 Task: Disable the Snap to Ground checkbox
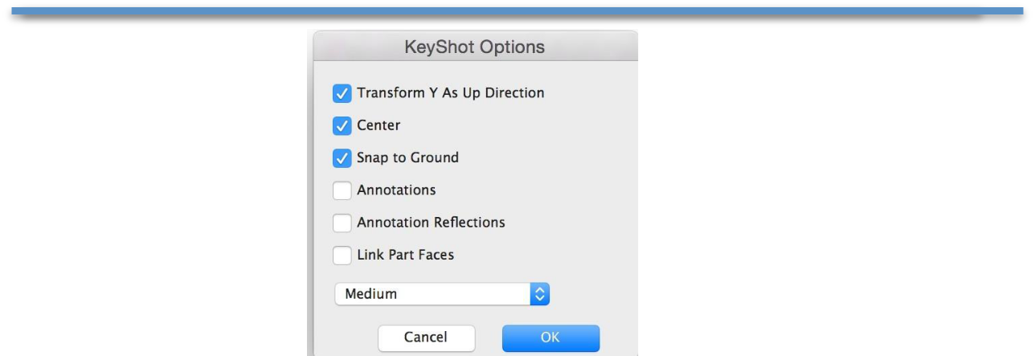click(x=342, y=158)
